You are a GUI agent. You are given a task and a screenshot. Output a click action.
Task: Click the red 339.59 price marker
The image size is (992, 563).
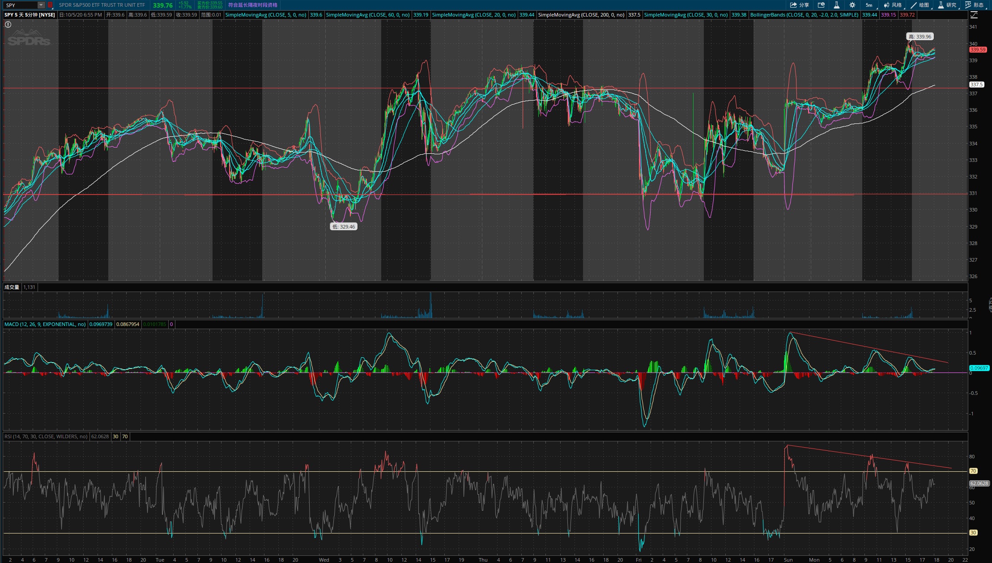(x=978, y=50)
